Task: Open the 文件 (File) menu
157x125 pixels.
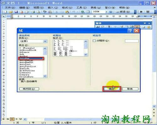Action: click(10, 7)
